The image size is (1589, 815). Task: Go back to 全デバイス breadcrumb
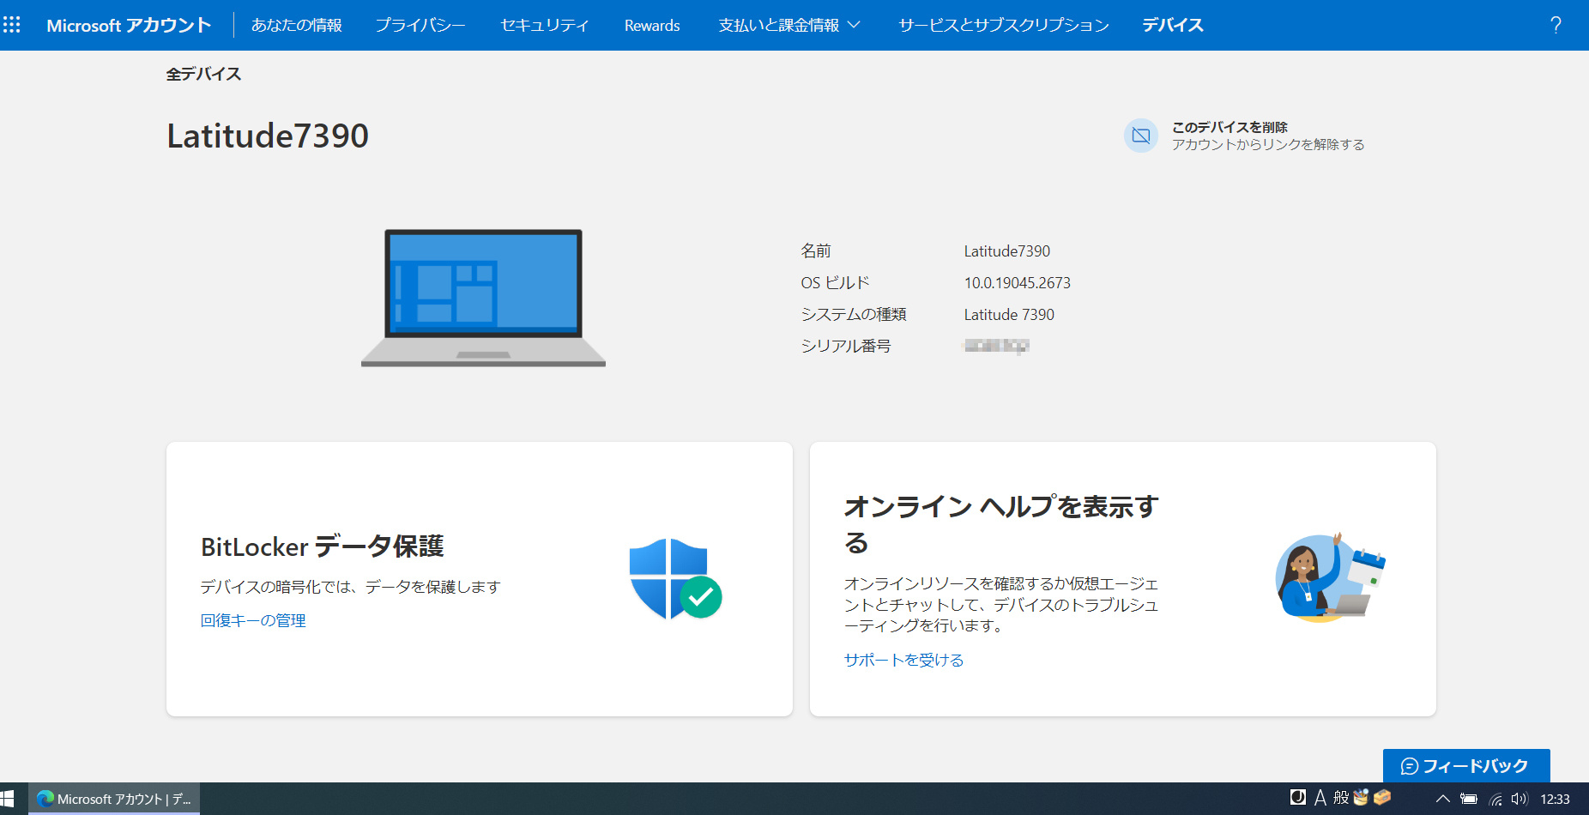click(x=203, y=74)
